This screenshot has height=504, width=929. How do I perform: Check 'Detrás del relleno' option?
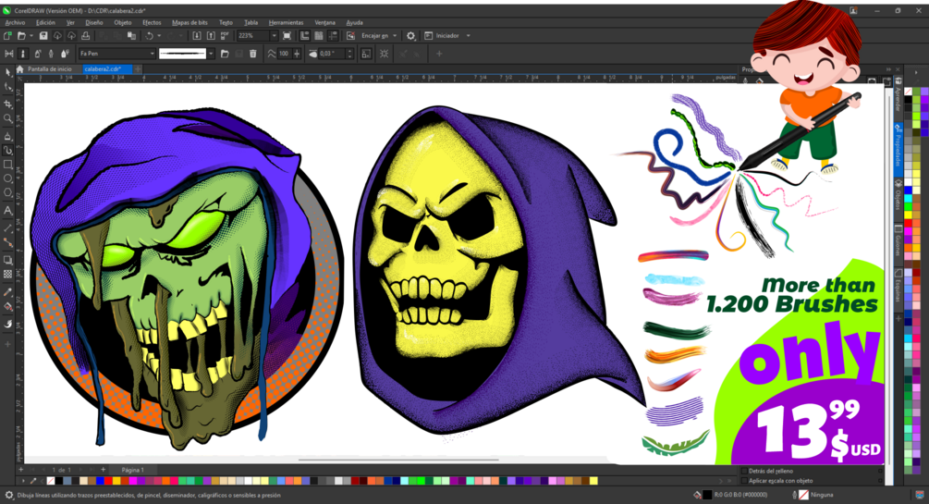pyautogui.click(x=745, y=472)
